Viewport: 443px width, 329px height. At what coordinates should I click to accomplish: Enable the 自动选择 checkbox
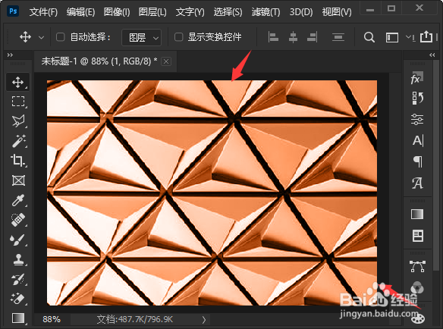pyautogui.click(x=60, y=37)
